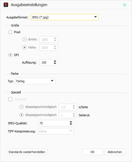Click Standards wiederherstellen button
This screenshot has height=162, width=132.
click(27, 152)
